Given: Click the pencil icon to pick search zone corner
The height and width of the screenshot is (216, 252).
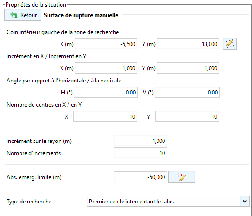Looking at the screenshot, I should click(230, 44).
